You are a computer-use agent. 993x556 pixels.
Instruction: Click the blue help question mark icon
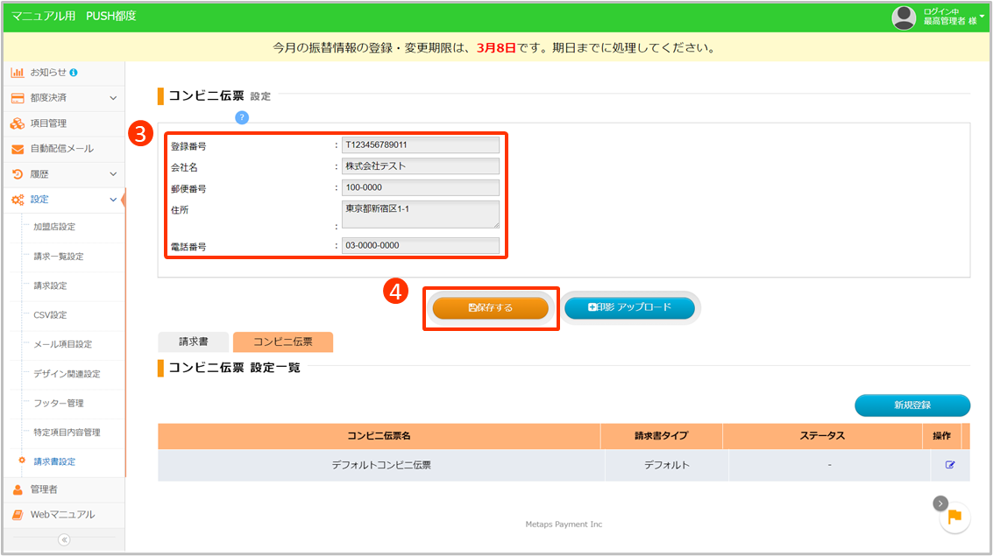(x=242, y=117)
